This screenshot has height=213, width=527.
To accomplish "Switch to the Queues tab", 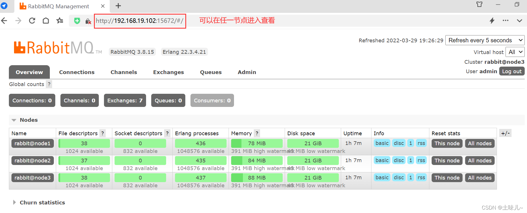I will click(211, 72).
